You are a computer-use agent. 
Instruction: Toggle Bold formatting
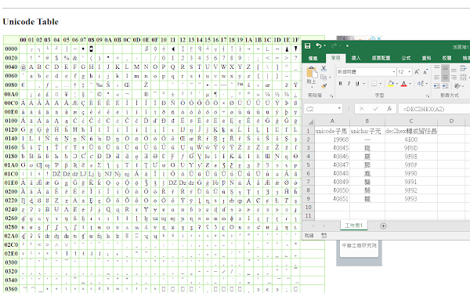(340, 84)
